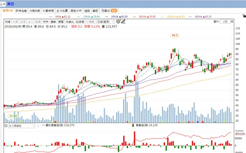Toggle the 分價量 overlay button
Screen dimensions: 246x153
tap(90, 22)
